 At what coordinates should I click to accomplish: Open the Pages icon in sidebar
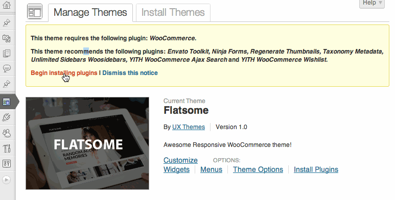tap(7, 53)
